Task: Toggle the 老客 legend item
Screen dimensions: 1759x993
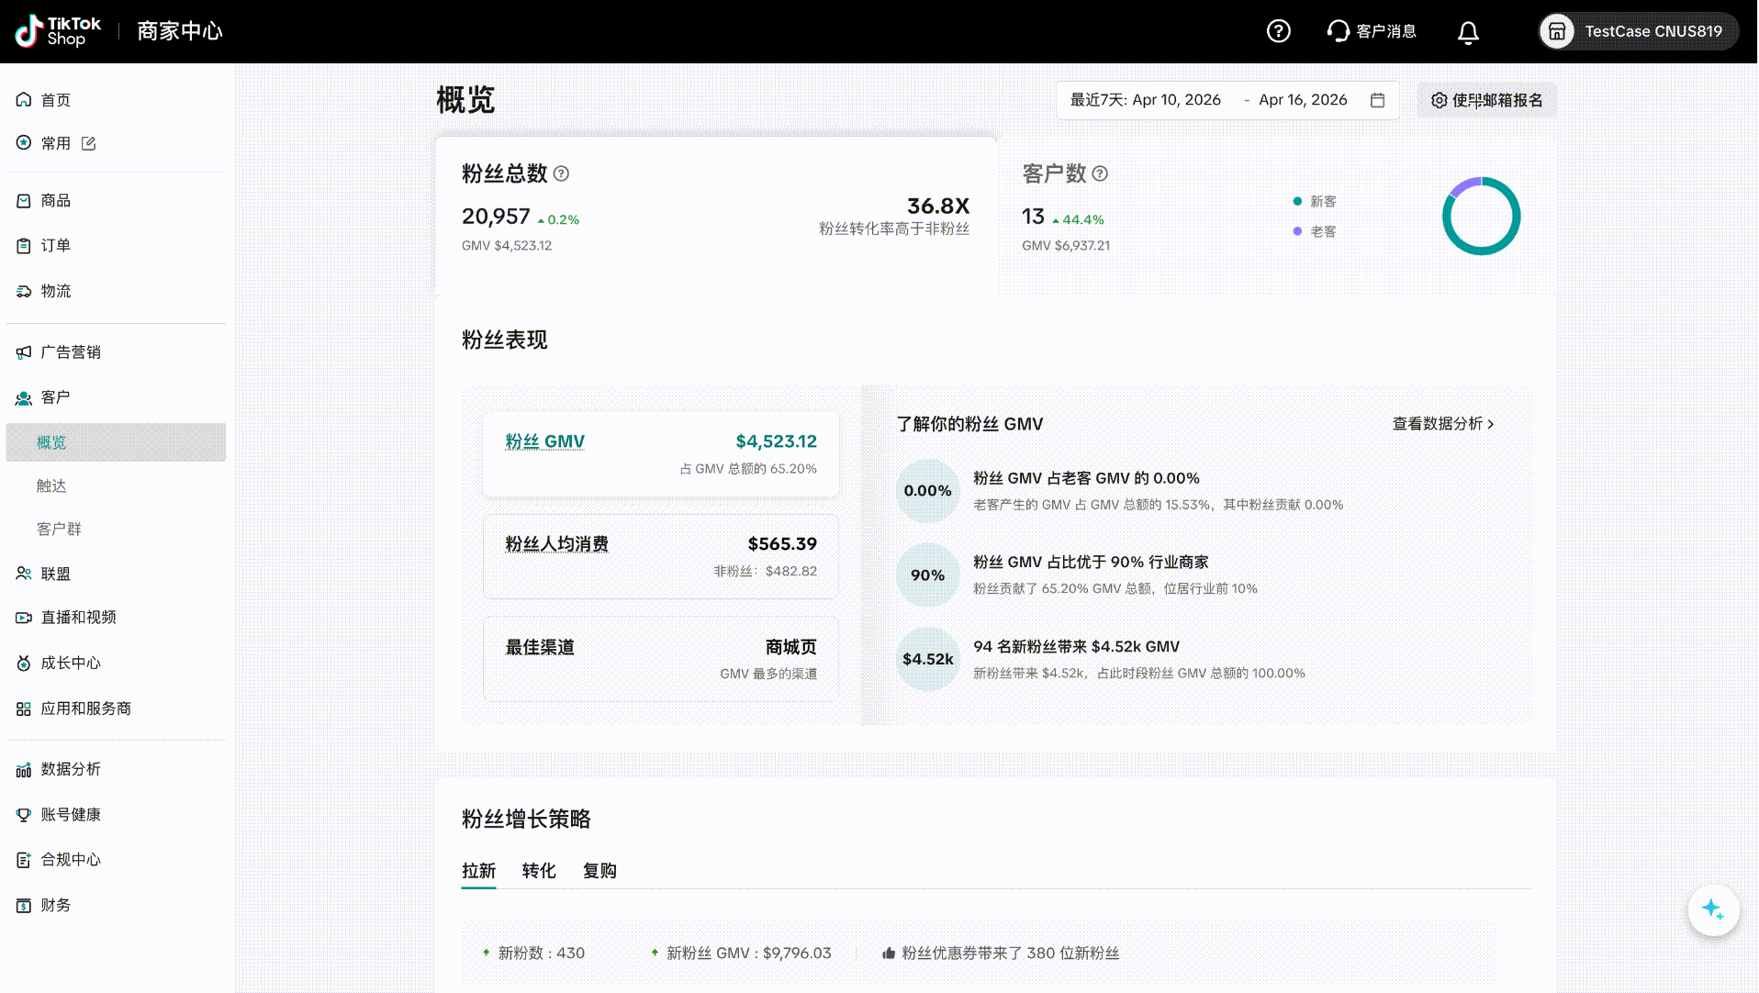Action: pos(1314,231)
